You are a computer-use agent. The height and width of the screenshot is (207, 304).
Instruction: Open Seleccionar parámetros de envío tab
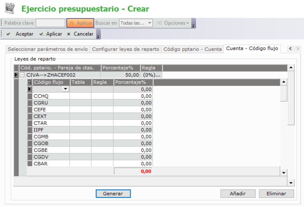point(48,49)
